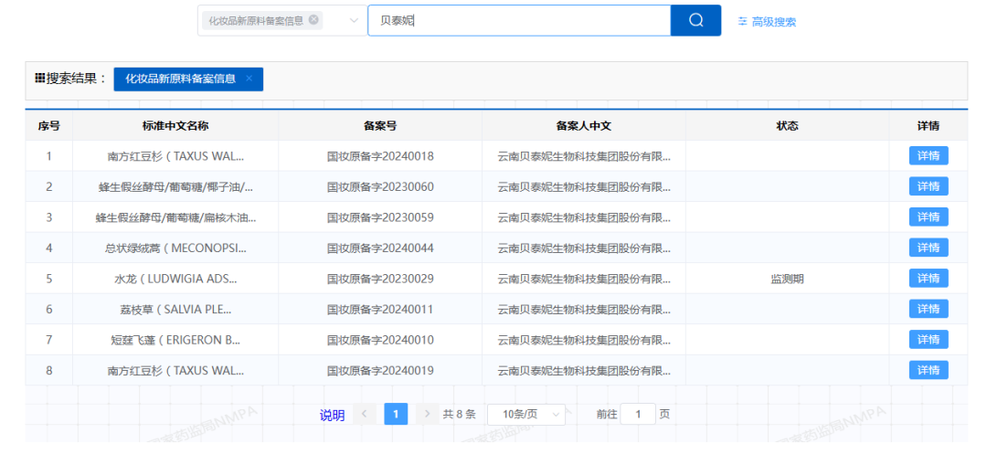Open 详情 for 国妆原备字20230029
This screenshot has width=987, height=454.
click(929, 279)
